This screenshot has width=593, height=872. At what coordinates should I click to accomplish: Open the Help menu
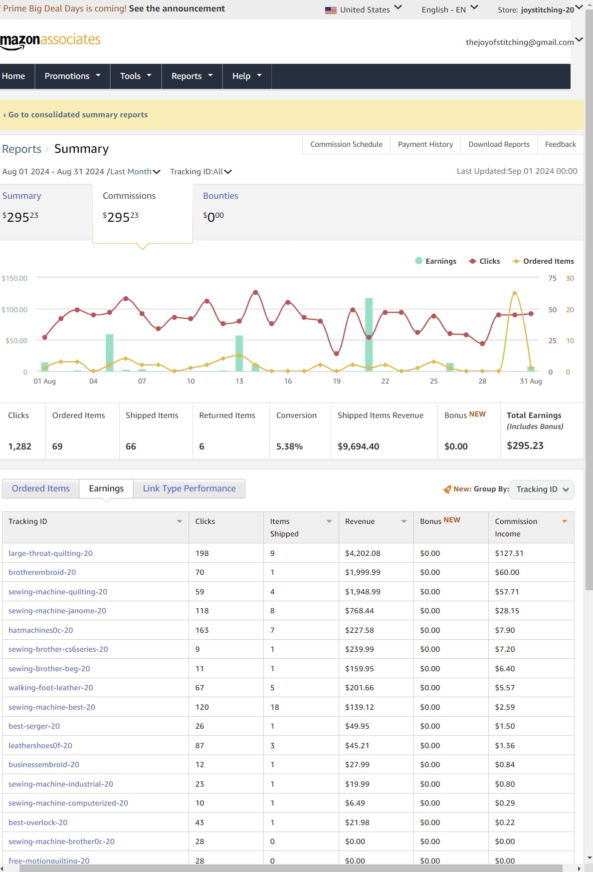[247, 76]
